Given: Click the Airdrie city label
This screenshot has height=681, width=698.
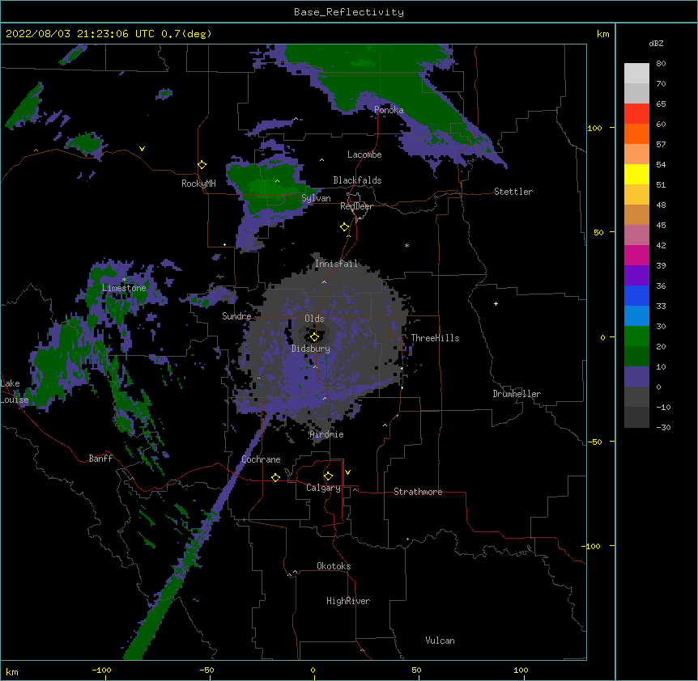Looking at the screenshot, I should (x=327, y=435).
